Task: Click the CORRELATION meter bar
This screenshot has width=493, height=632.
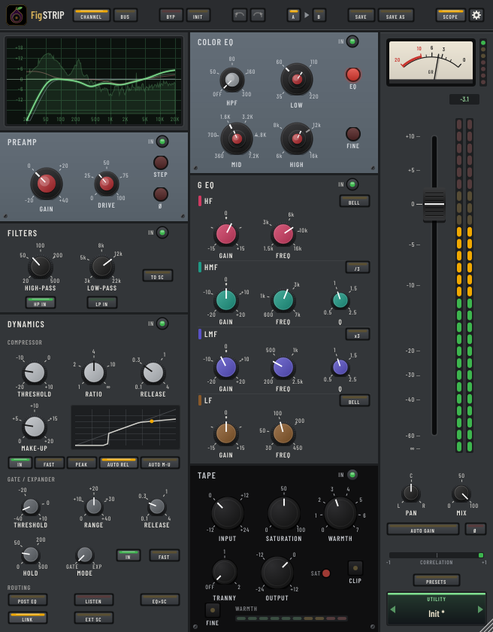Action: point(436,555)
